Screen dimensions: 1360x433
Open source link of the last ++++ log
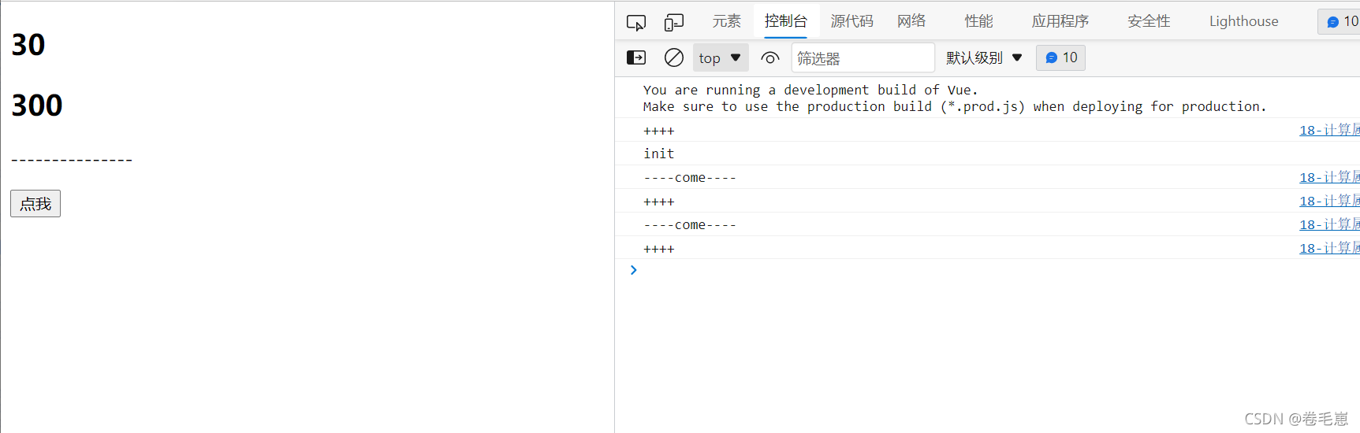coord(1329,248)
